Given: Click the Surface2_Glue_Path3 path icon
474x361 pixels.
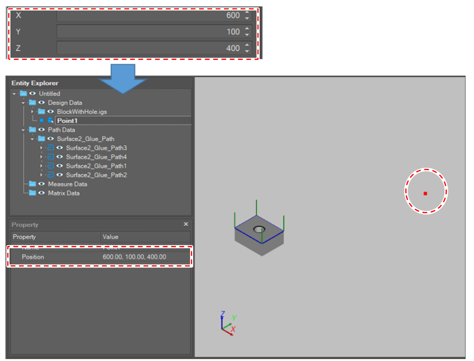Looking at the screenshot, I should click(50, 148).
